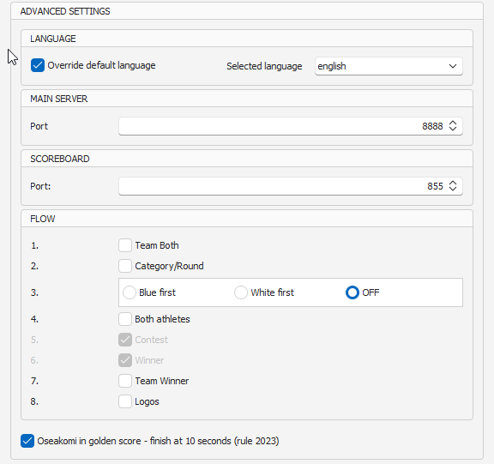Decrease the Main Server port value
Viewport: 494px width, 464px height.
[x=453, y=129]
